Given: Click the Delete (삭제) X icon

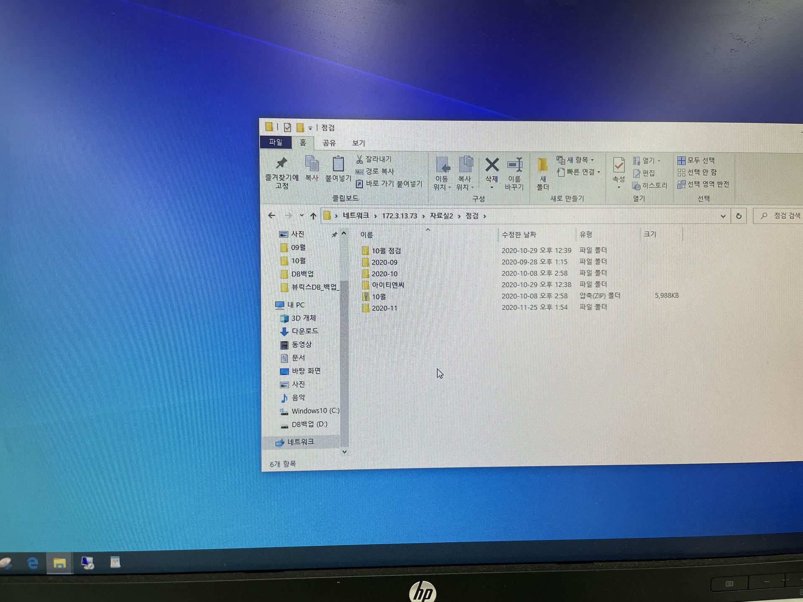Looking at the screenshot, I should (x=492, y=165).
